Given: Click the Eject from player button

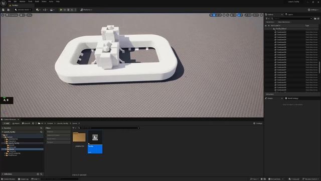Looking at the screenshot, I should (x=72, y=10).
